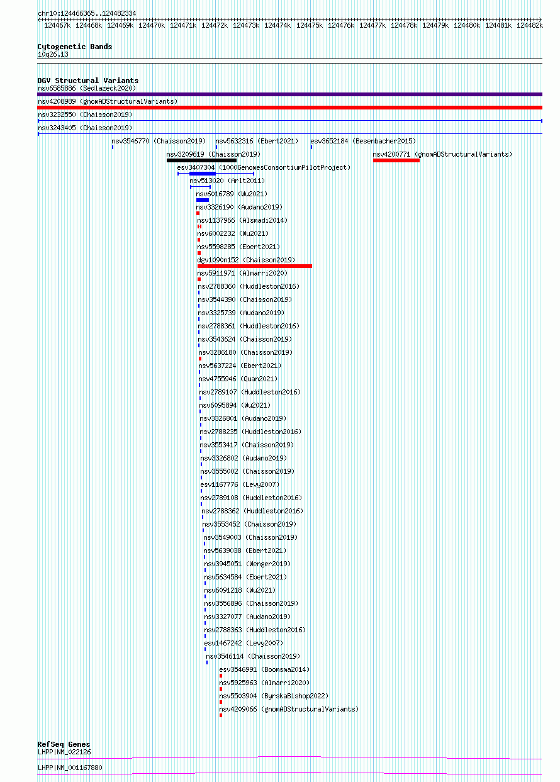The image size is (560, 782).
Task: Click nsv3549003 (Chaisson2019) label
Action: tap(250, 538)
